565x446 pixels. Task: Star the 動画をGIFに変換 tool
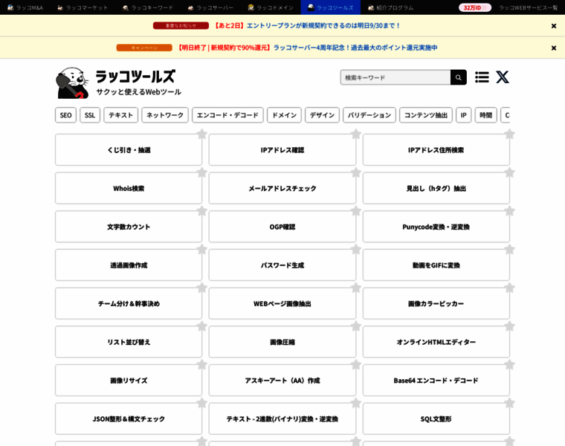pyautogui.click(x=509, y=250)
